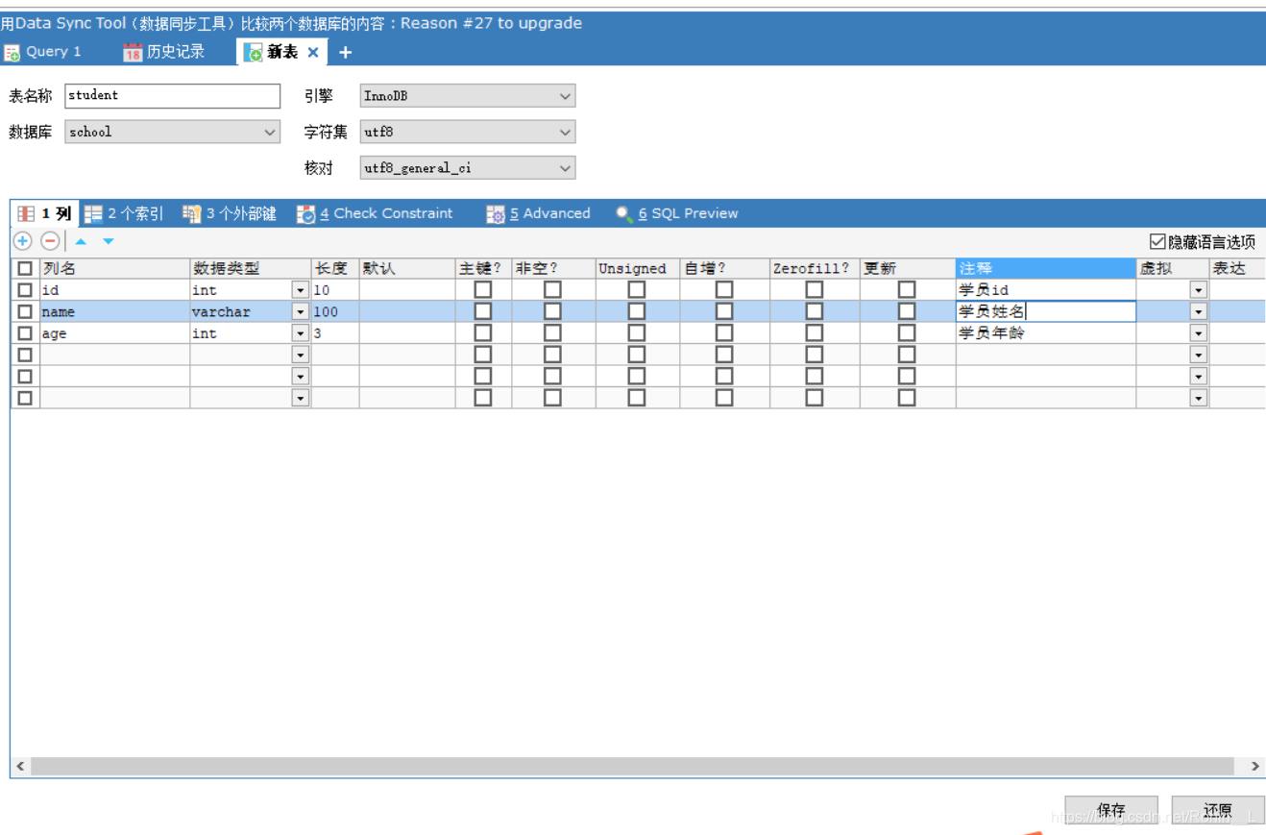Open the 字符集 utf8 dropdown
1266x835 pixels.
point(468,133)
